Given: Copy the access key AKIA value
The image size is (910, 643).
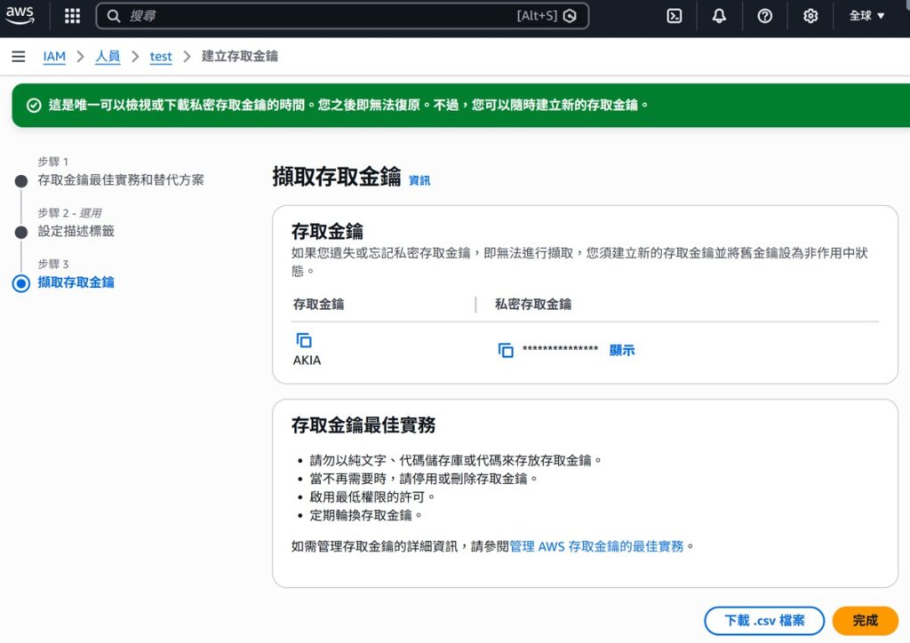Looking at the screenshot, I should click(x=304, y=340).
